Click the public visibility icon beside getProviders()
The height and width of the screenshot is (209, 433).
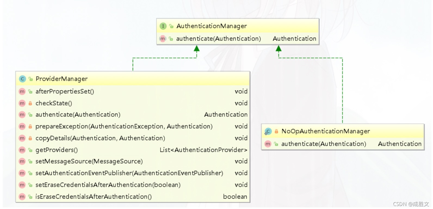[30, 150]
